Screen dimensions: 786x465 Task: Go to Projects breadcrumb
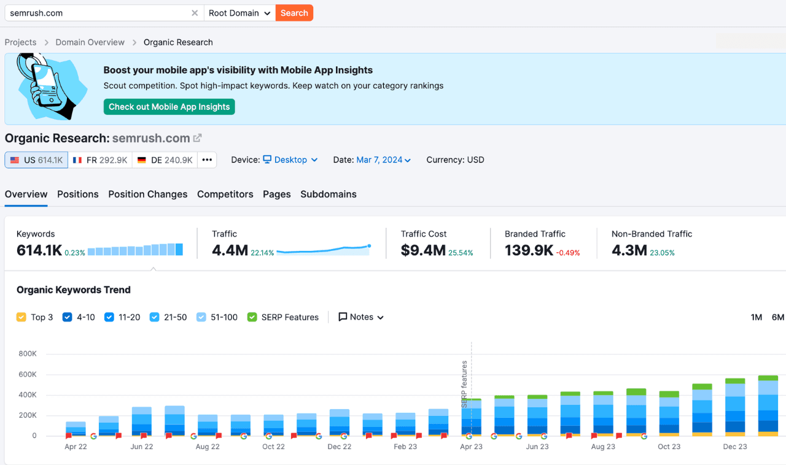(21, 42)
